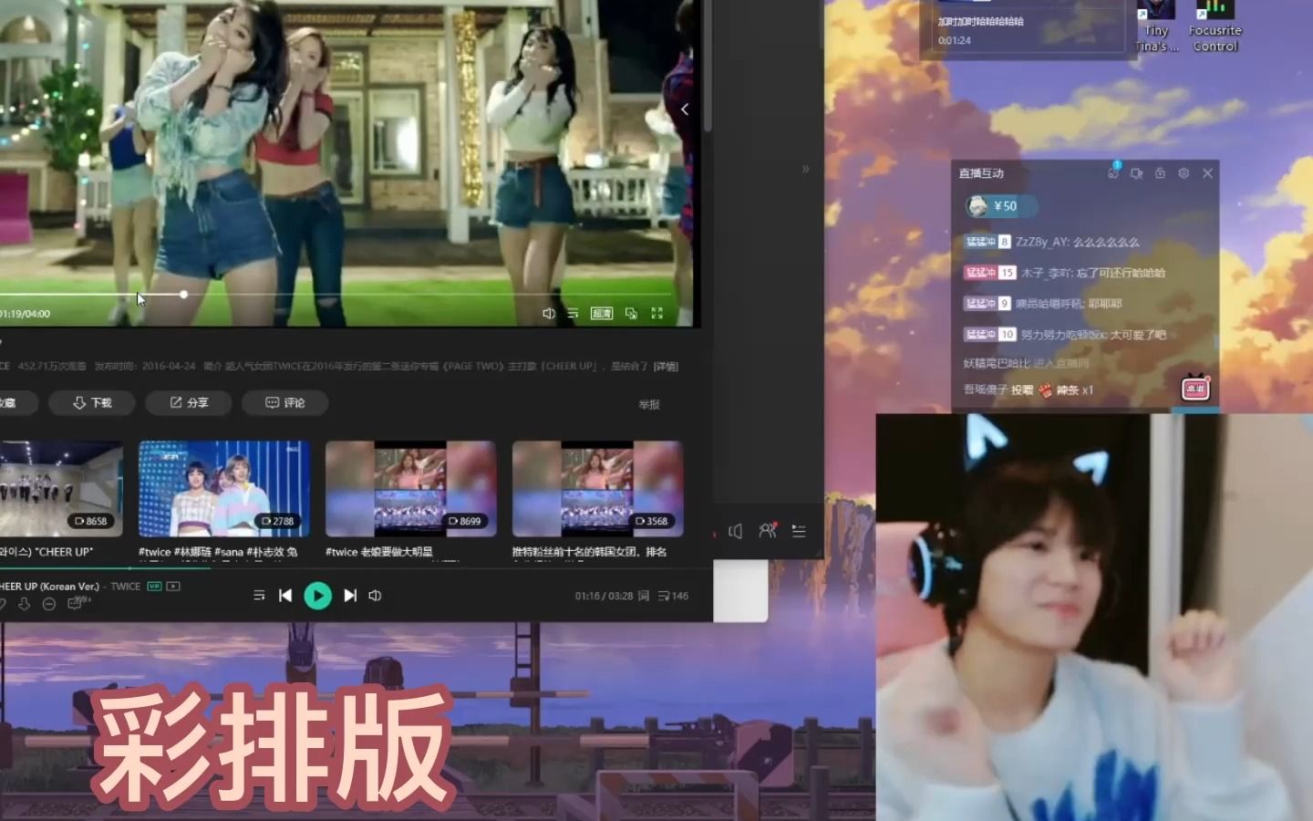Change video quality labeled 超清

point(602,313)
